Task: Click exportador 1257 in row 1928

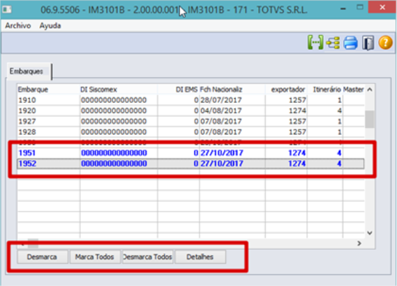Action: point(297,132)
